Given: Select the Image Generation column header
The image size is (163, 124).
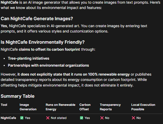Looking at the screenshot, I should [x=28, y=107].
